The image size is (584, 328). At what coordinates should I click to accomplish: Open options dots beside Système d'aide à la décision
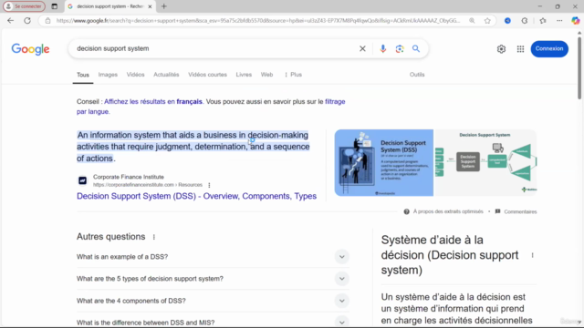click(532, 255)
